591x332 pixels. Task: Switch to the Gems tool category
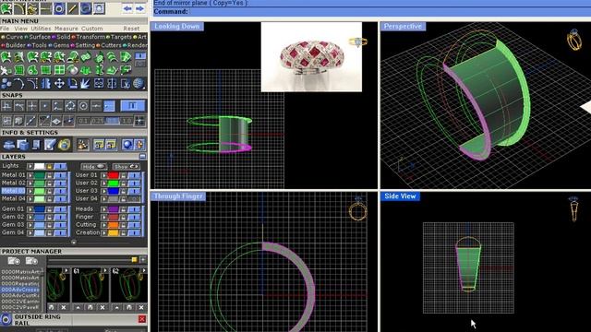[61, 45]
